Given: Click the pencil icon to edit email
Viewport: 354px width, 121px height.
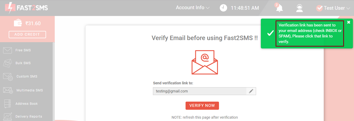Looking at the screenshot, I should click(251, 91).
